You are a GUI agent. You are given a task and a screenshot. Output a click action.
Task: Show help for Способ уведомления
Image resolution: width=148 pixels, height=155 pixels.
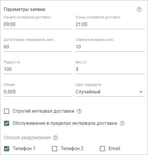point(56,138)
